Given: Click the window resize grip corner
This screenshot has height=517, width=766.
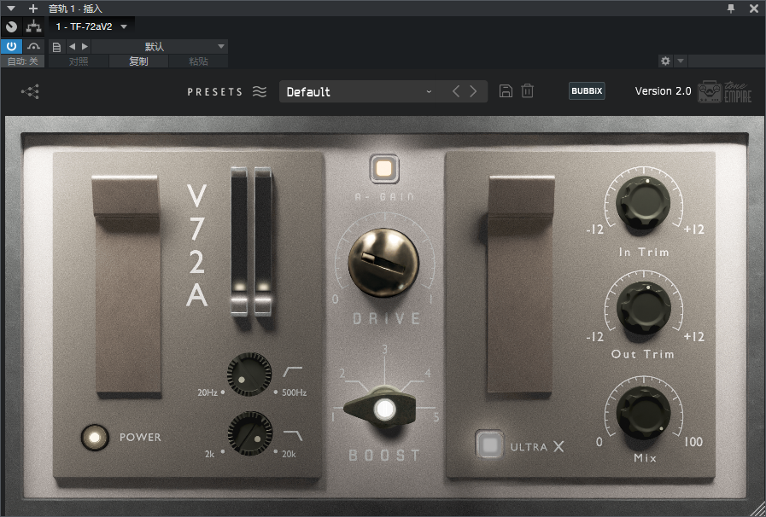Looking at the screenshot, I should (758, 509).
